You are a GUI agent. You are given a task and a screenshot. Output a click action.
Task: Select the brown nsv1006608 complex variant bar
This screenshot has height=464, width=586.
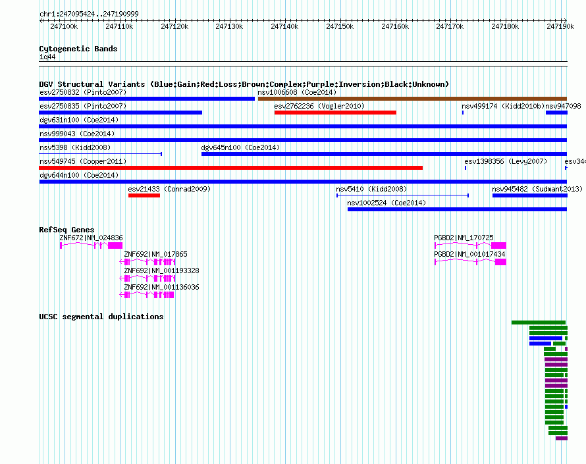pyautogui.click(x=413, y=99)
